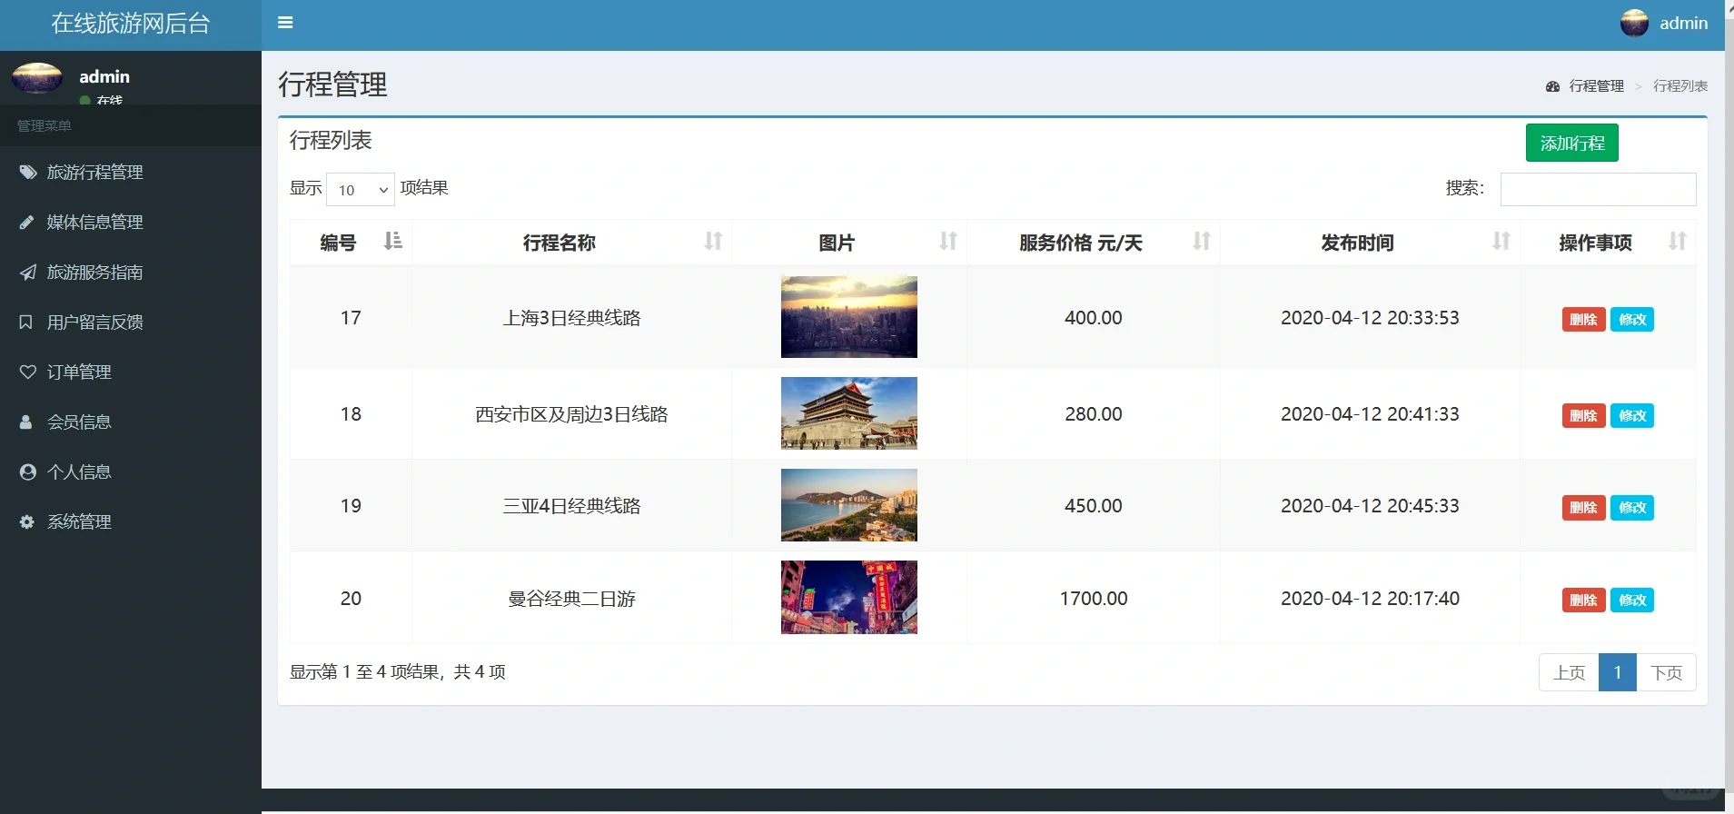The width and height of the screenshot is (1734, 814).
Task: Click the bookmark icon beside 用户留言反馈
Action: (x=26, y=322)
